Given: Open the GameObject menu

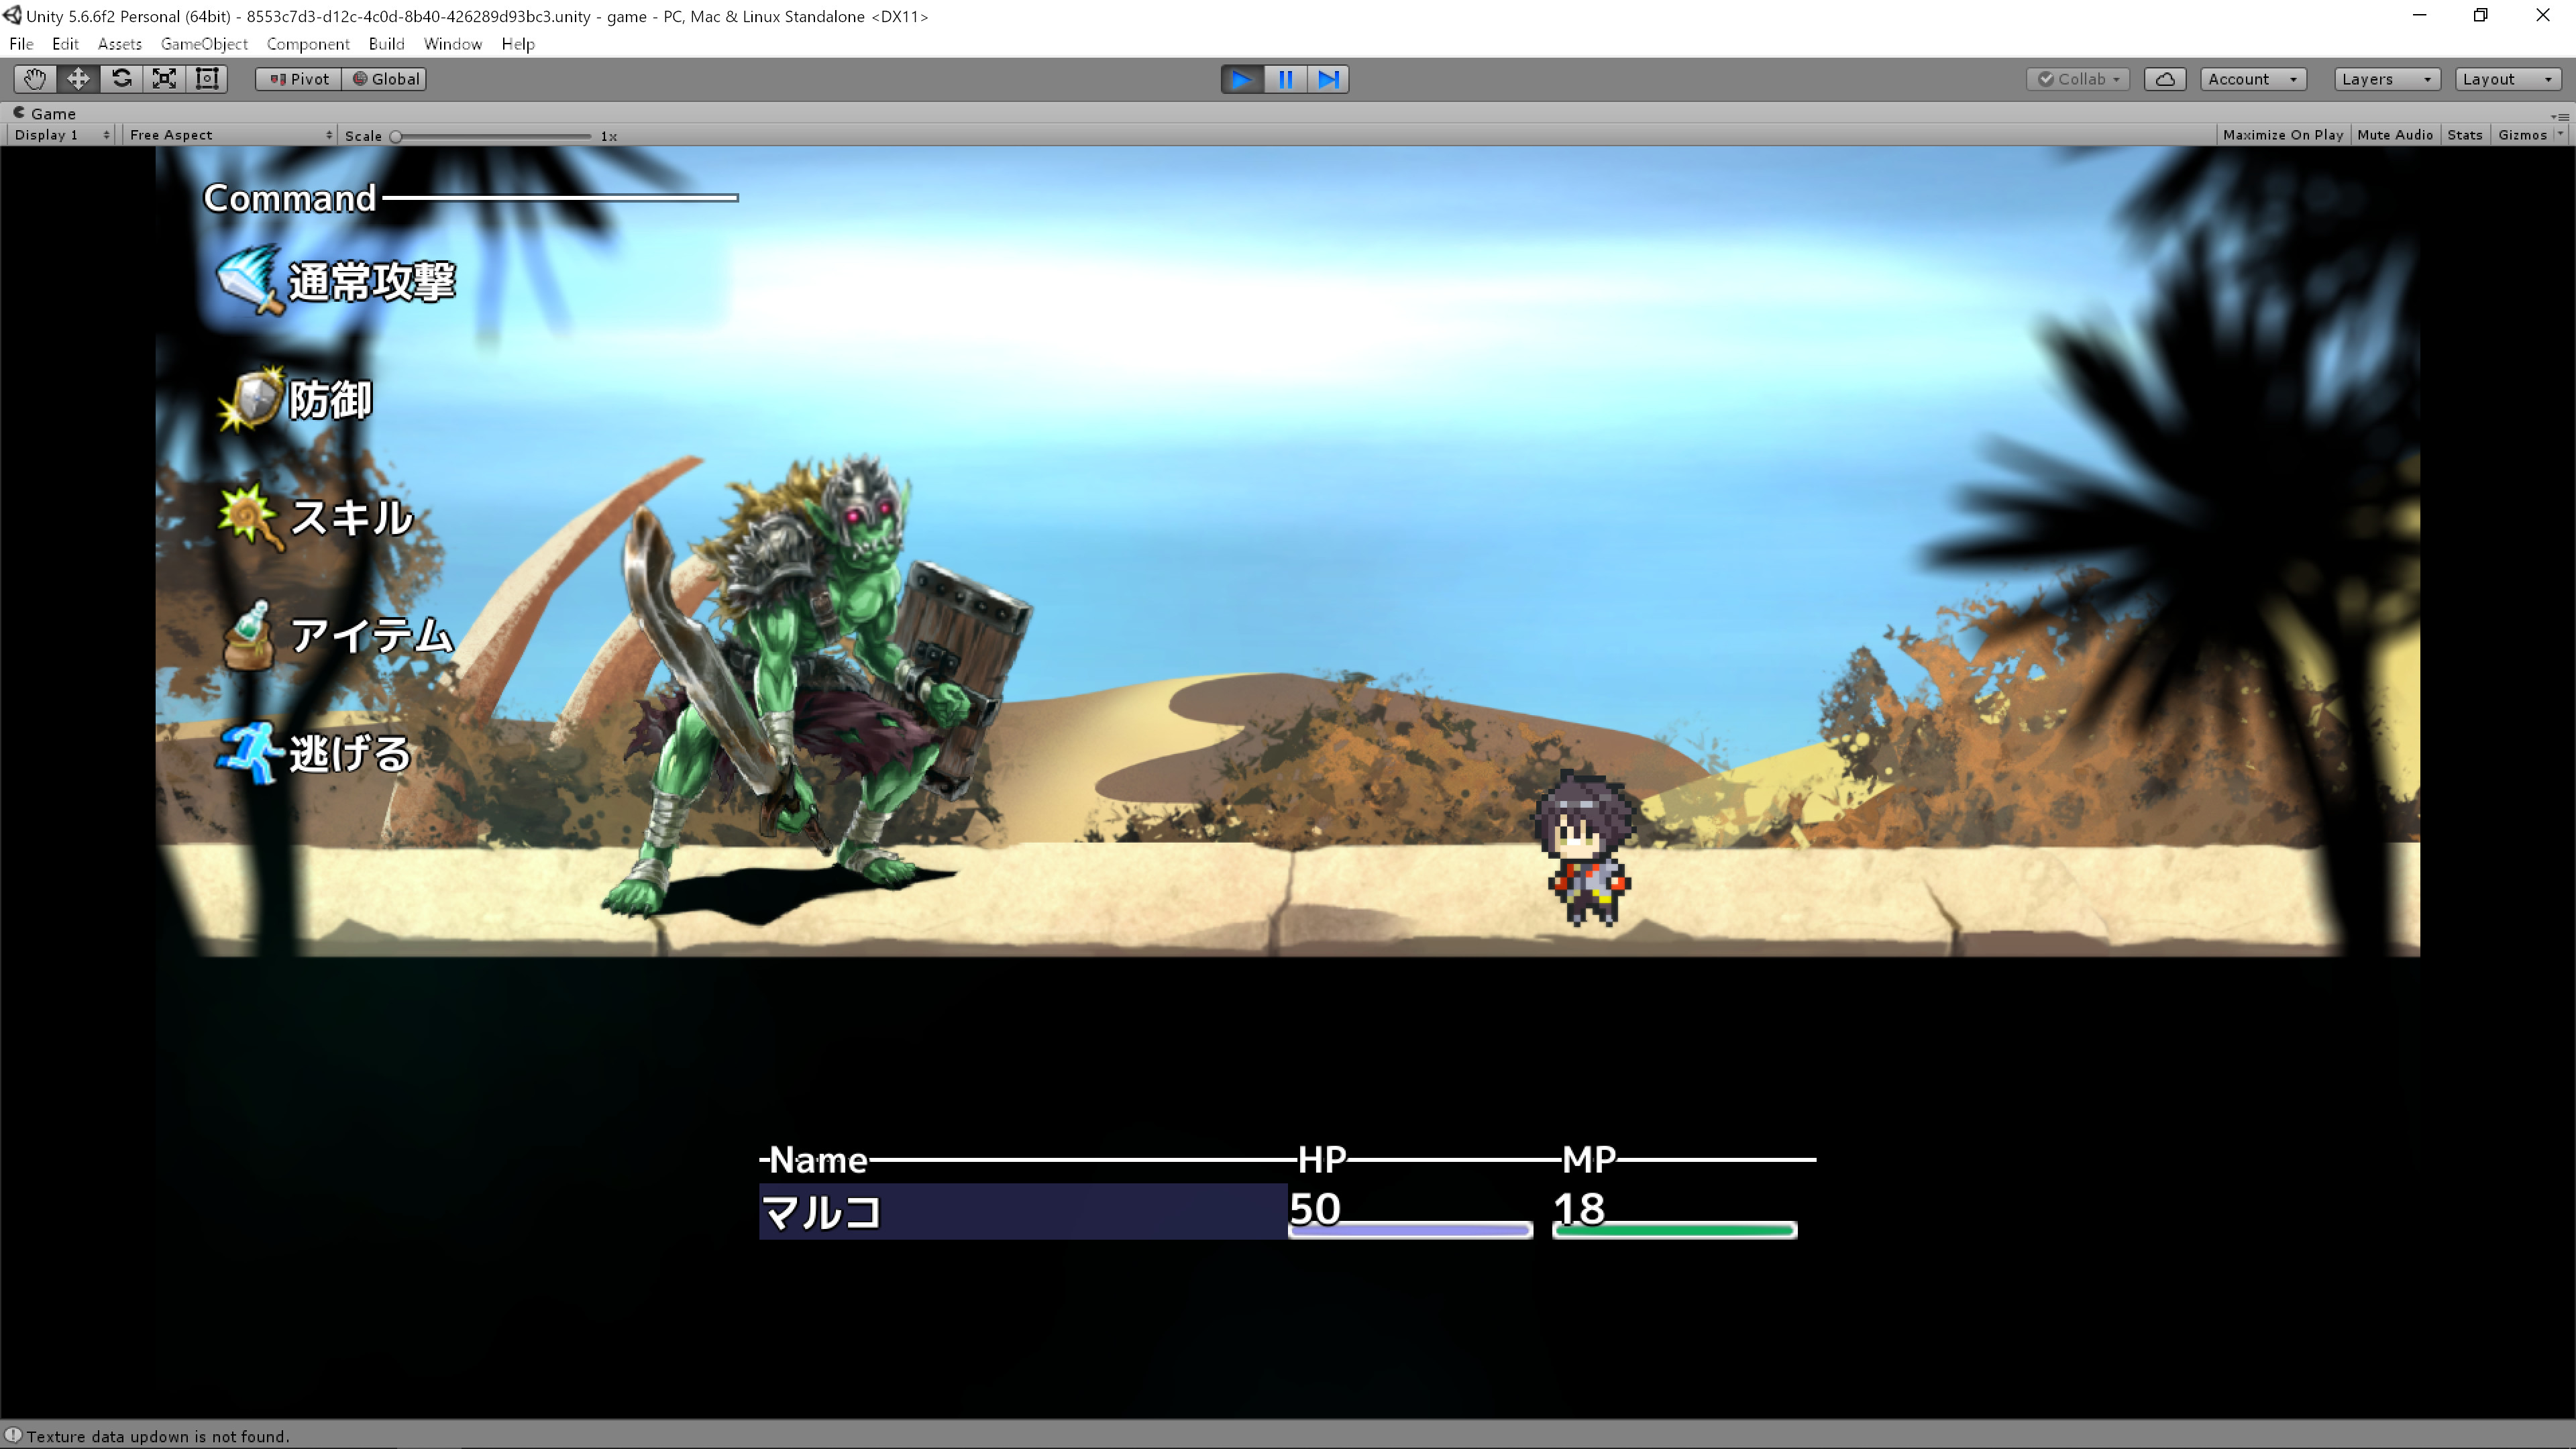Looking at the screenshot, I should [x=204, y=44].
